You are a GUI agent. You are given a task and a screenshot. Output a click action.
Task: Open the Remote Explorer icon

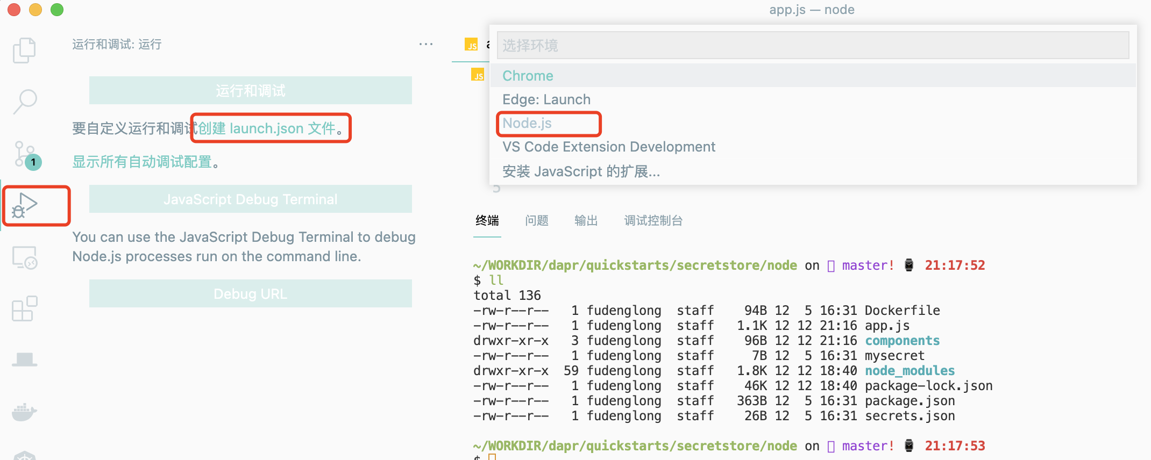pos(25,258)
